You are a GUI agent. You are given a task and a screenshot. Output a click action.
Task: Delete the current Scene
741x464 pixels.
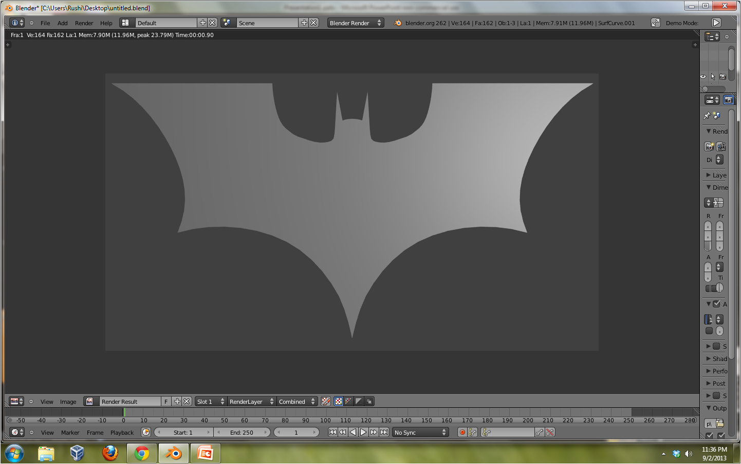tap(313, 23)
